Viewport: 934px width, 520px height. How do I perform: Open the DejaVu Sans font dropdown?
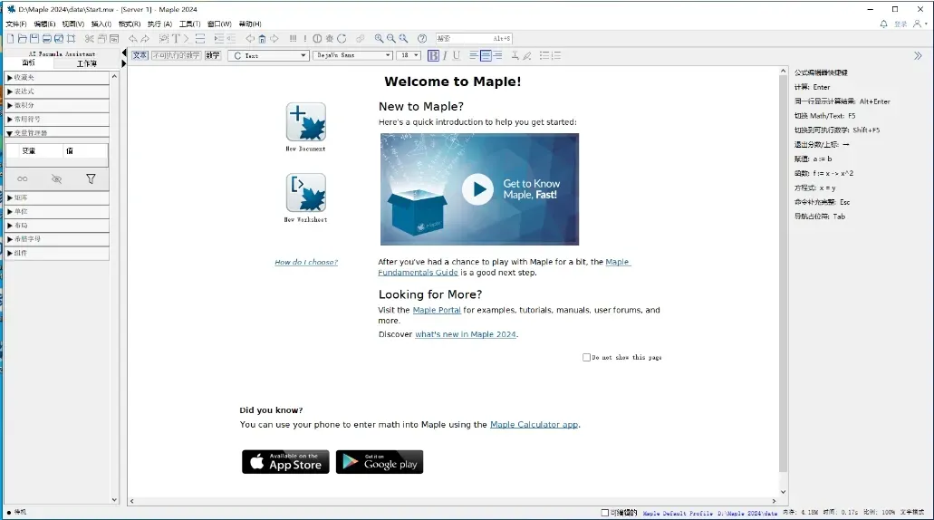point(352,55)
